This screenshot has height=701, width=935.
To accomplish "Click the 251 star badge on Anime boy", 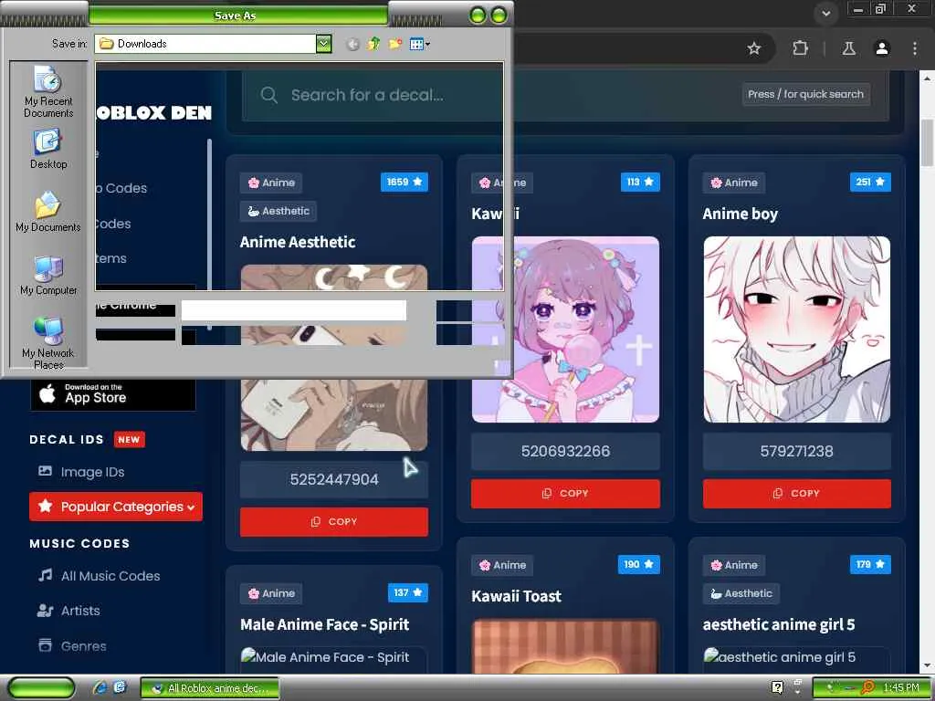I will pyautogui.click(x=870, y=182).
